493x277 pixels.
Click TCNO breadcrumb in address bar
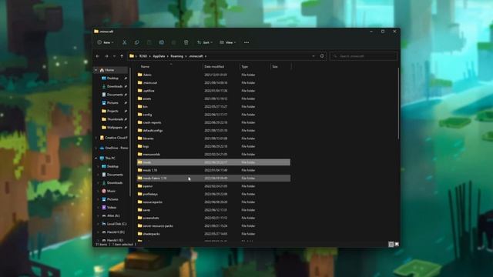tap(143, 56)
